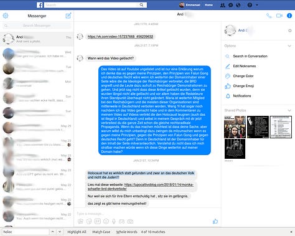Collapse the Shared Photos section chevron
295x236 pixels.
point(289,110)
